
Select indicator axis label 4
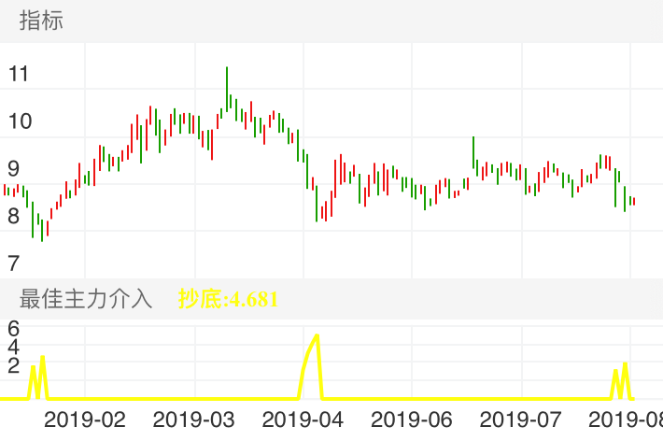(13, 347)
